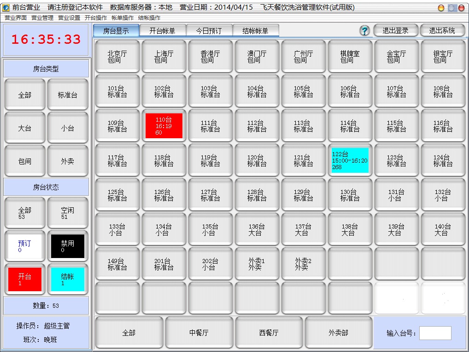Switch to the 今日预订 tab
The image size is (469, 352).
point(209,31)
